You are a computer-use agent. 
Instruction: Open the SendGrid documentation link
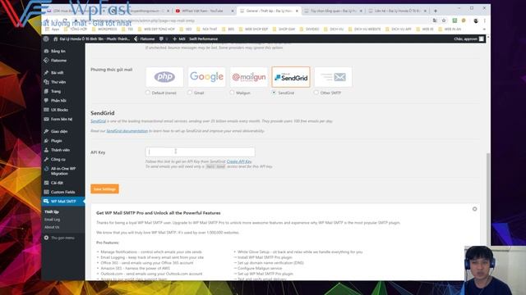pyautogui.click(x=127, y=131)
